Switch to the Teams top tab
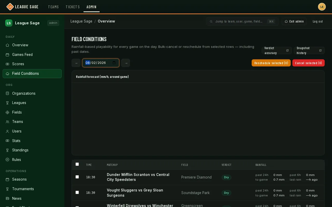 (53, 7)
